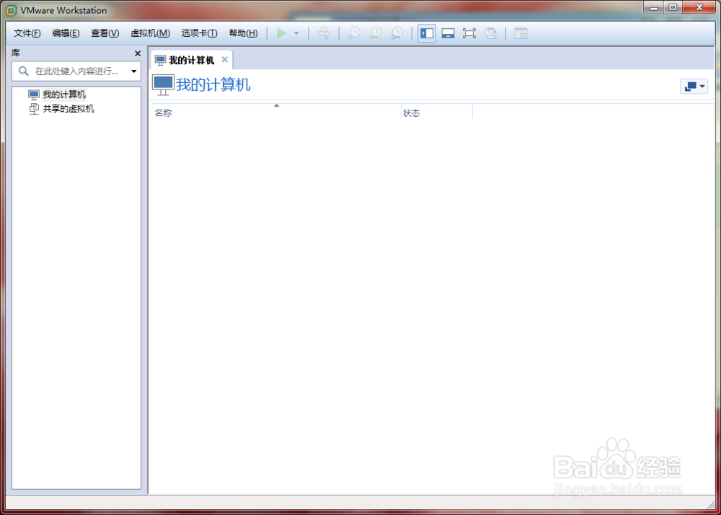Close the 库 library panel
The image size is (721, 515).
[137, 54]
